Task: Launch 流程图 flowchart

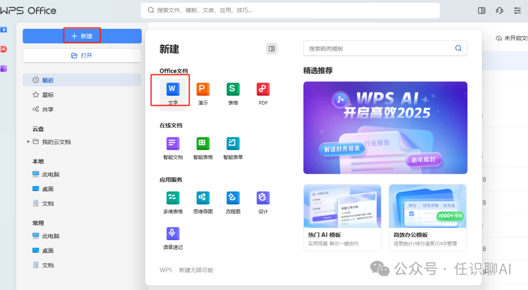Action: (233, 203)
